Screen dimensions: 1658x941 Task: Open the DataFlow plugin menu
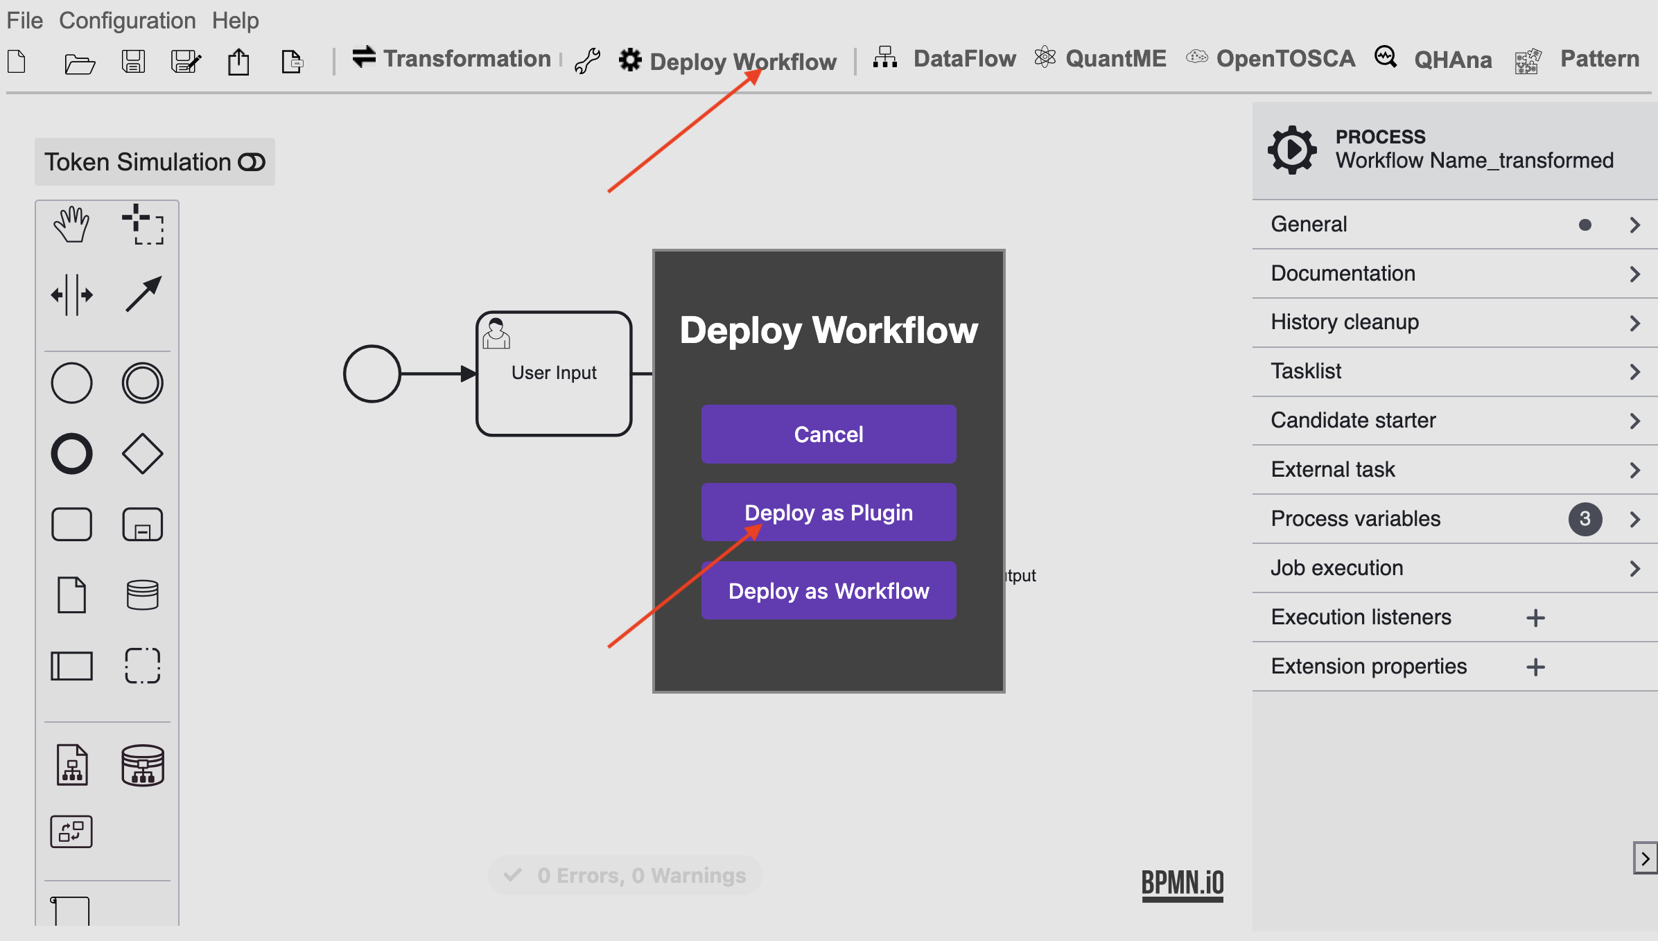(x=945, y=59)
